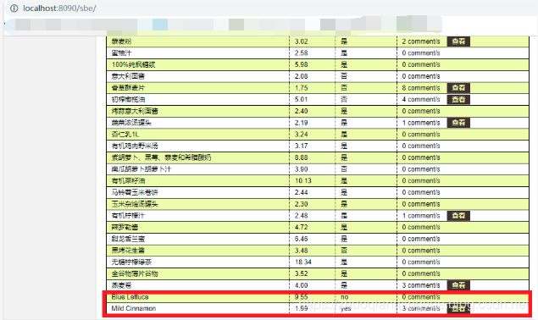Screen dimensions: 538x320
Task: Select the Blue Lettuce product name
Action: coord(130,297)
